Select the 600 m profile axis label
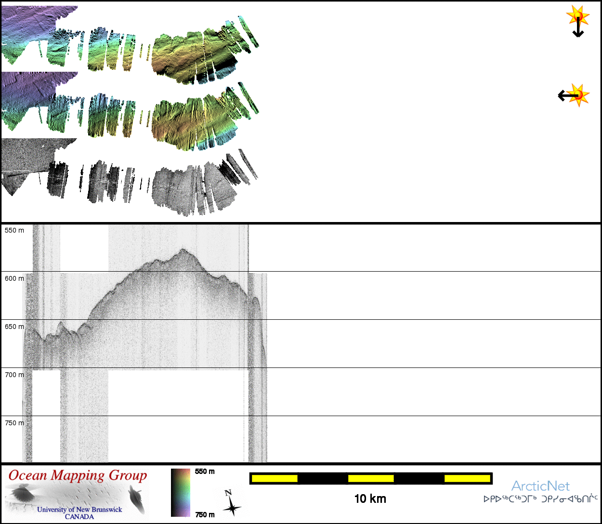 14,278
